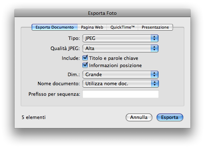Open the Qualità JPEG dropdown showing Alta
The image size is (205, 148).
click(120, 48)
